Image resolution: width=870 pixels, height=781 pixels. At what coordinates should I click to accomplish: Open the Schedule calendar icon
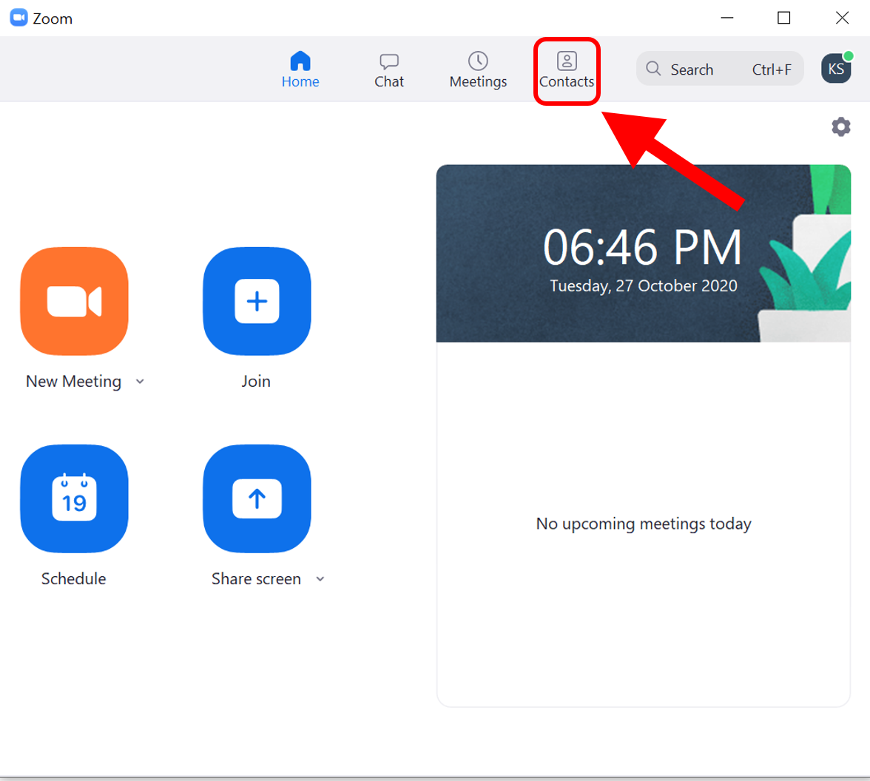(x=74, y=498)
